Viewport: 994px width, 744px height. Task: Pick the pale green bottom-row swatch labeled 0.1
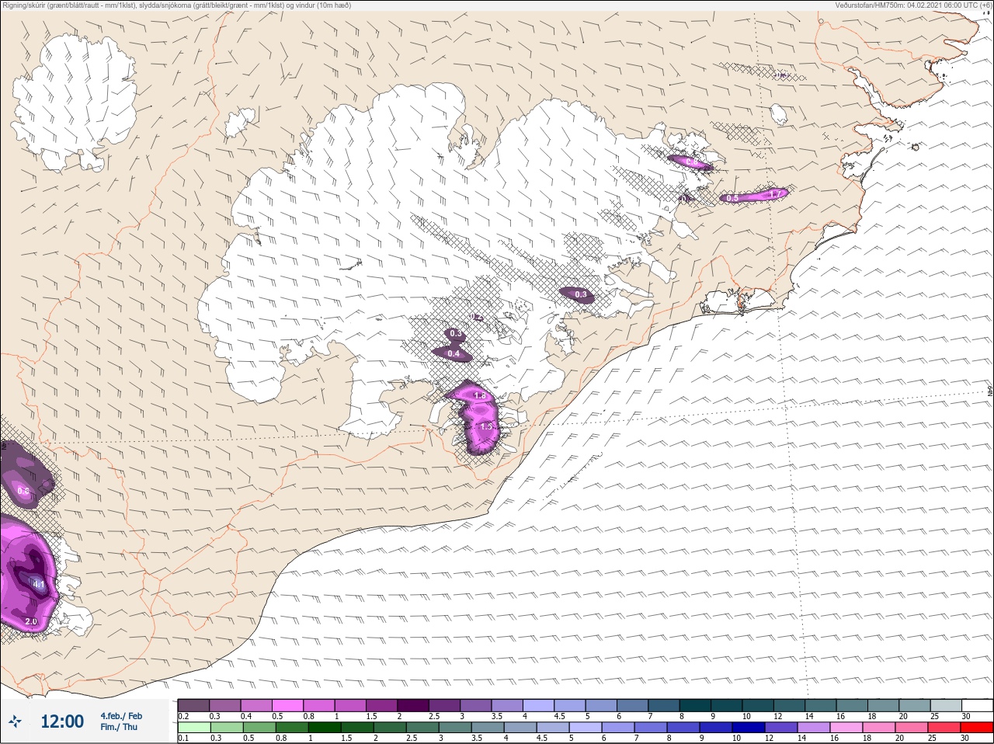pyautogui.click(x=193, y=728)
